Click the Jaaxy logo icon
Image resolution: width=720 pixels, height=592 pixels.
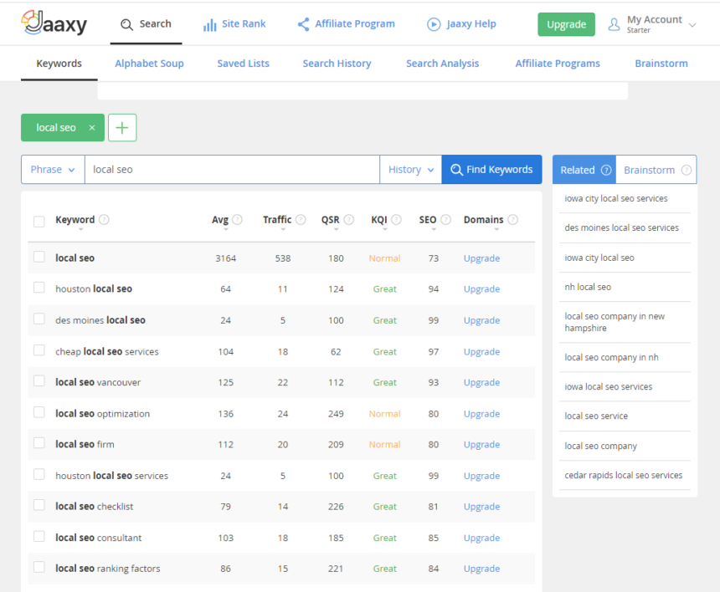[32, 23]
